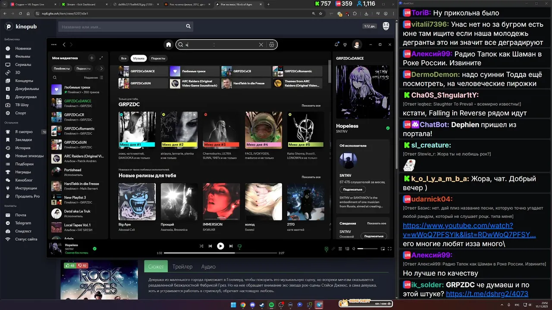Open the YouTube link in chat
The width and height of the screenshot is (552, 310).
click(x=470, y=230)
